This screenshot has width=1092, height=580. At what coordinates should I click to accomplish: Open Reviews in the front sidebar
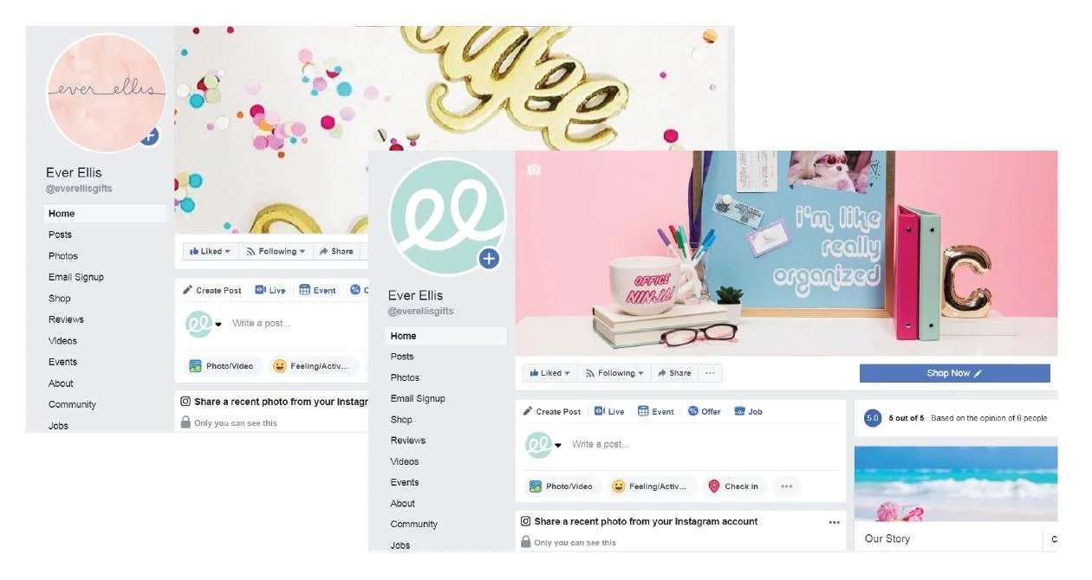tap(408, 441)
